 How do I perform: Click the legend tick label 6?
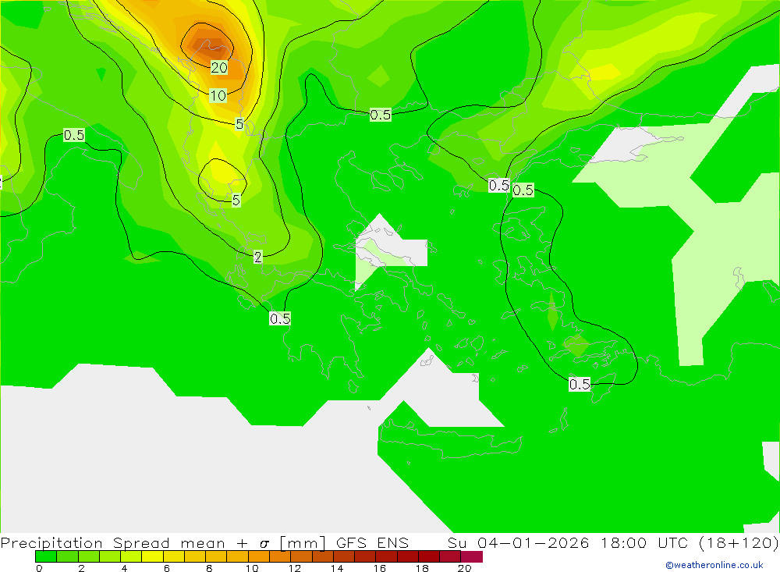point(167,568)
